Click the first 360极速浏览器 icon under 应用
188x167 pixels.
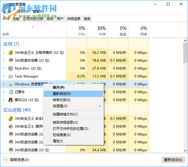11,61
